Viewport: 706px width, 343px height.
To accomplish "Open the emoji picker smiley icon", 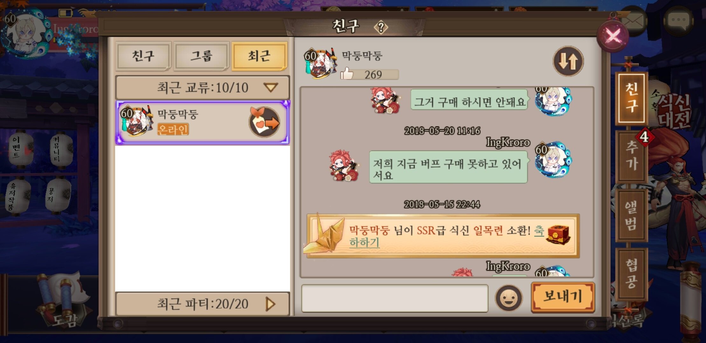I will point(509,298).
